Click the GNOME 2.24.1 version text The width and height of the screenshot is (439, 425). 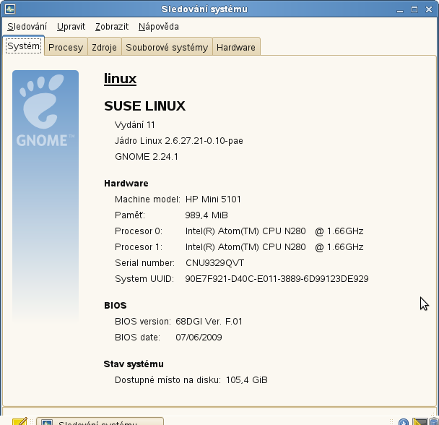tap(147, 156)
